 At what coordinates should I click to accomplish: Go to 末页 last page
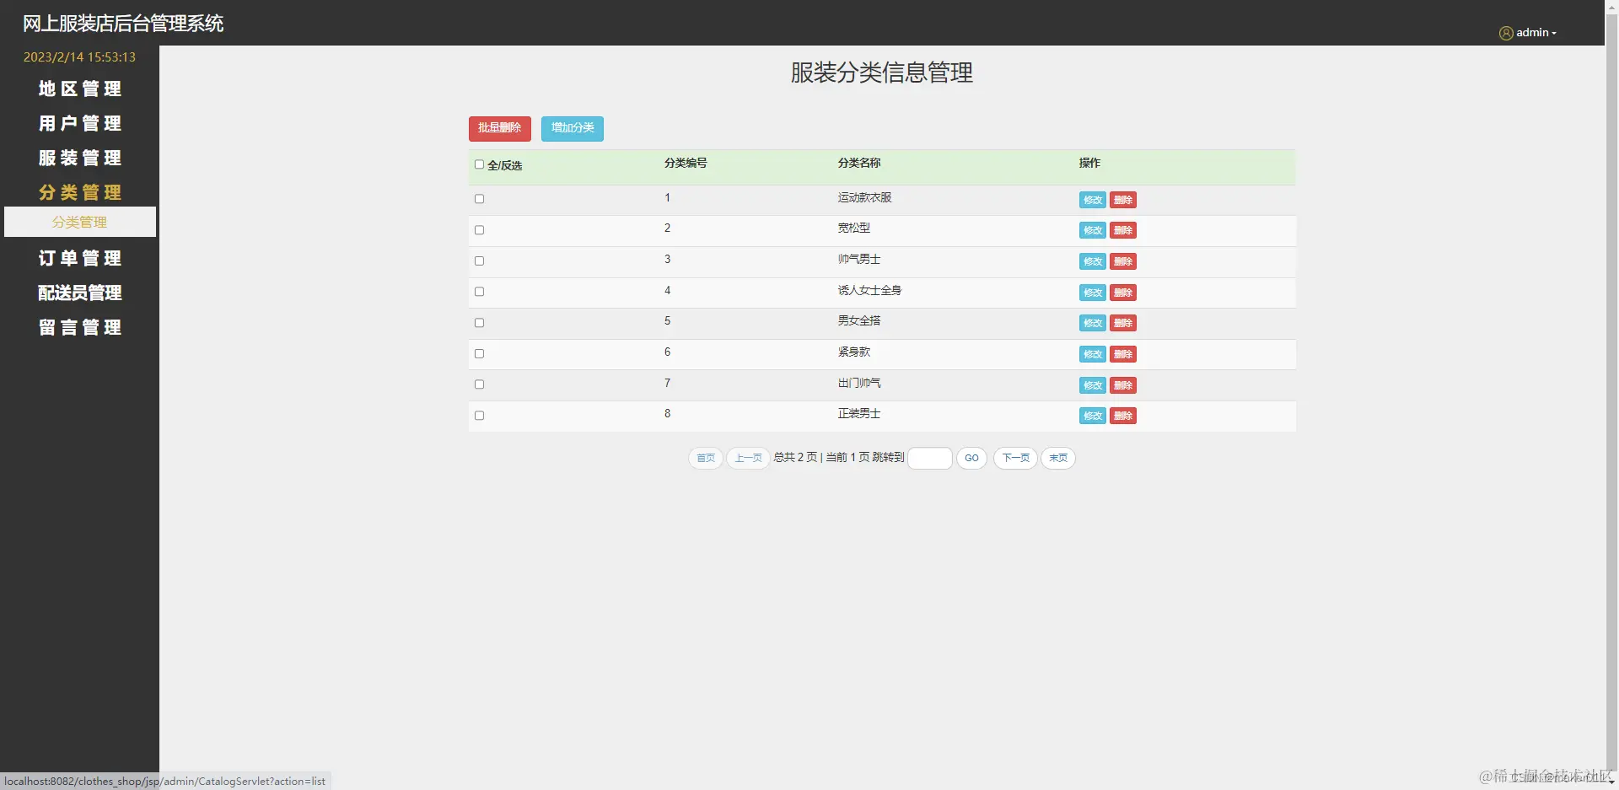1058,458
